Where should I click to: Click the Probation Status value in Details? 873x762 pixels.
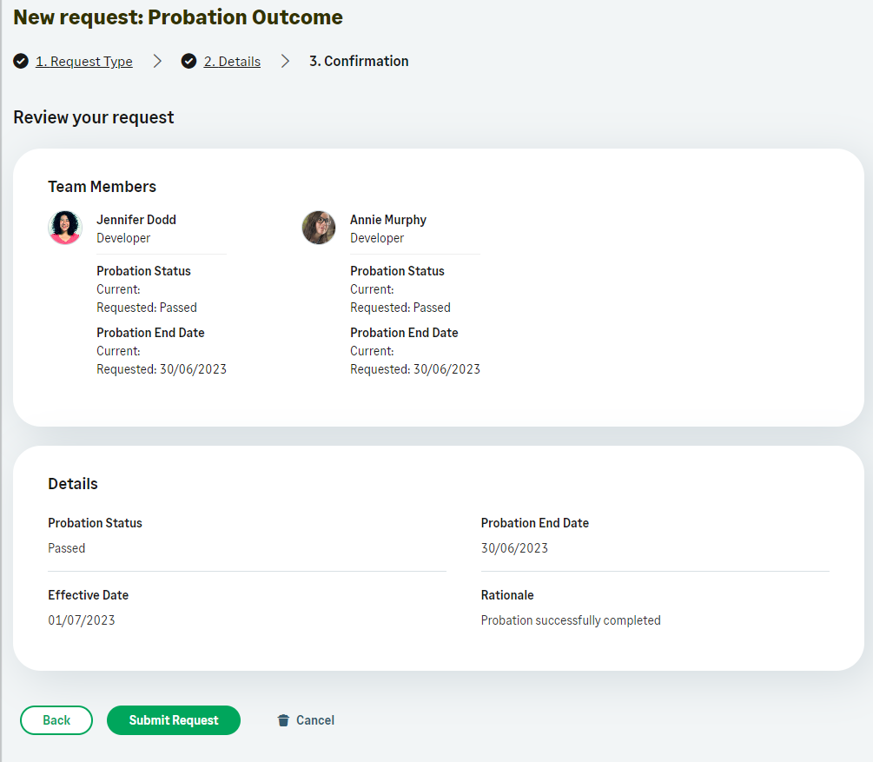tap(67, 548)
